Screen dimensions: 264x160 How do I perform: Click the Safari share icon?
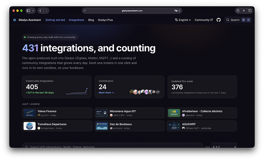click(238, 11)
